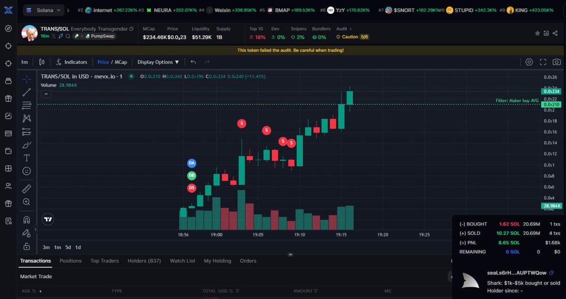The image size is (566, 299).
Task: Collapse the left drawing toolbar arrow
Action: [36, 229]
